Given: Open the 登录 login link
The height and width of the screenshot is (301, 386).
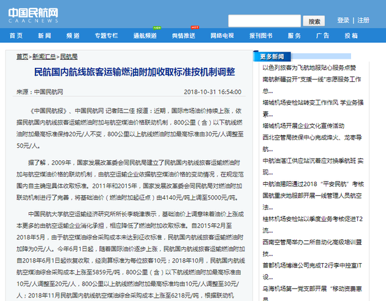Looking at the screenshot, I should pyautogui.click(x=343, y=20).
